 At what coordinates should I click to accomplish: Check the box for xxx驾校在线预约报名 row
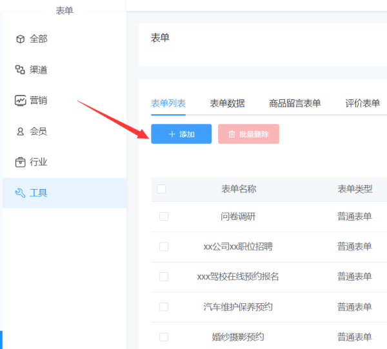pyautogui.click(x=164, y=277)
